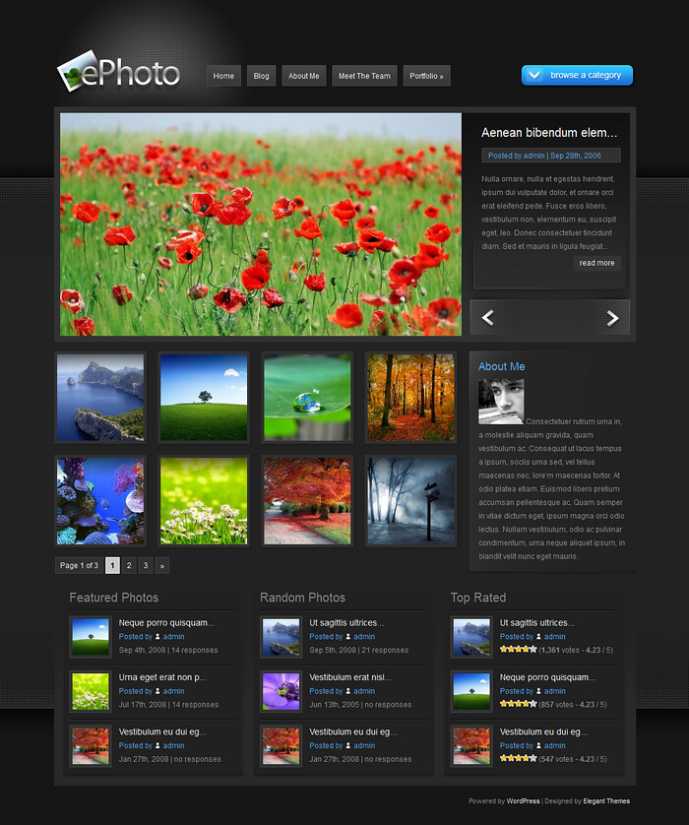
Task: Open the Aenean bibendum elem... post title
Action: point(549,133)
